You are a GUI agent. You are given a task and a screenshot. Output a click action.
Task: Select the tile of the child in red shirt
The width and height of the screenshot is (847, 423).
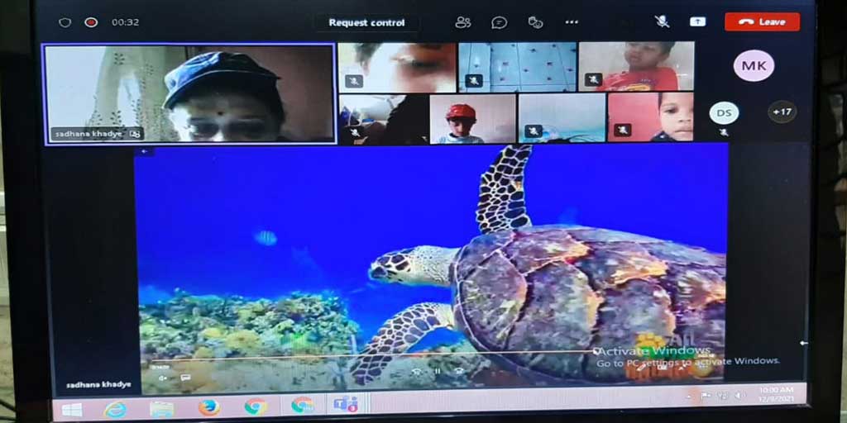pos(636,66)
